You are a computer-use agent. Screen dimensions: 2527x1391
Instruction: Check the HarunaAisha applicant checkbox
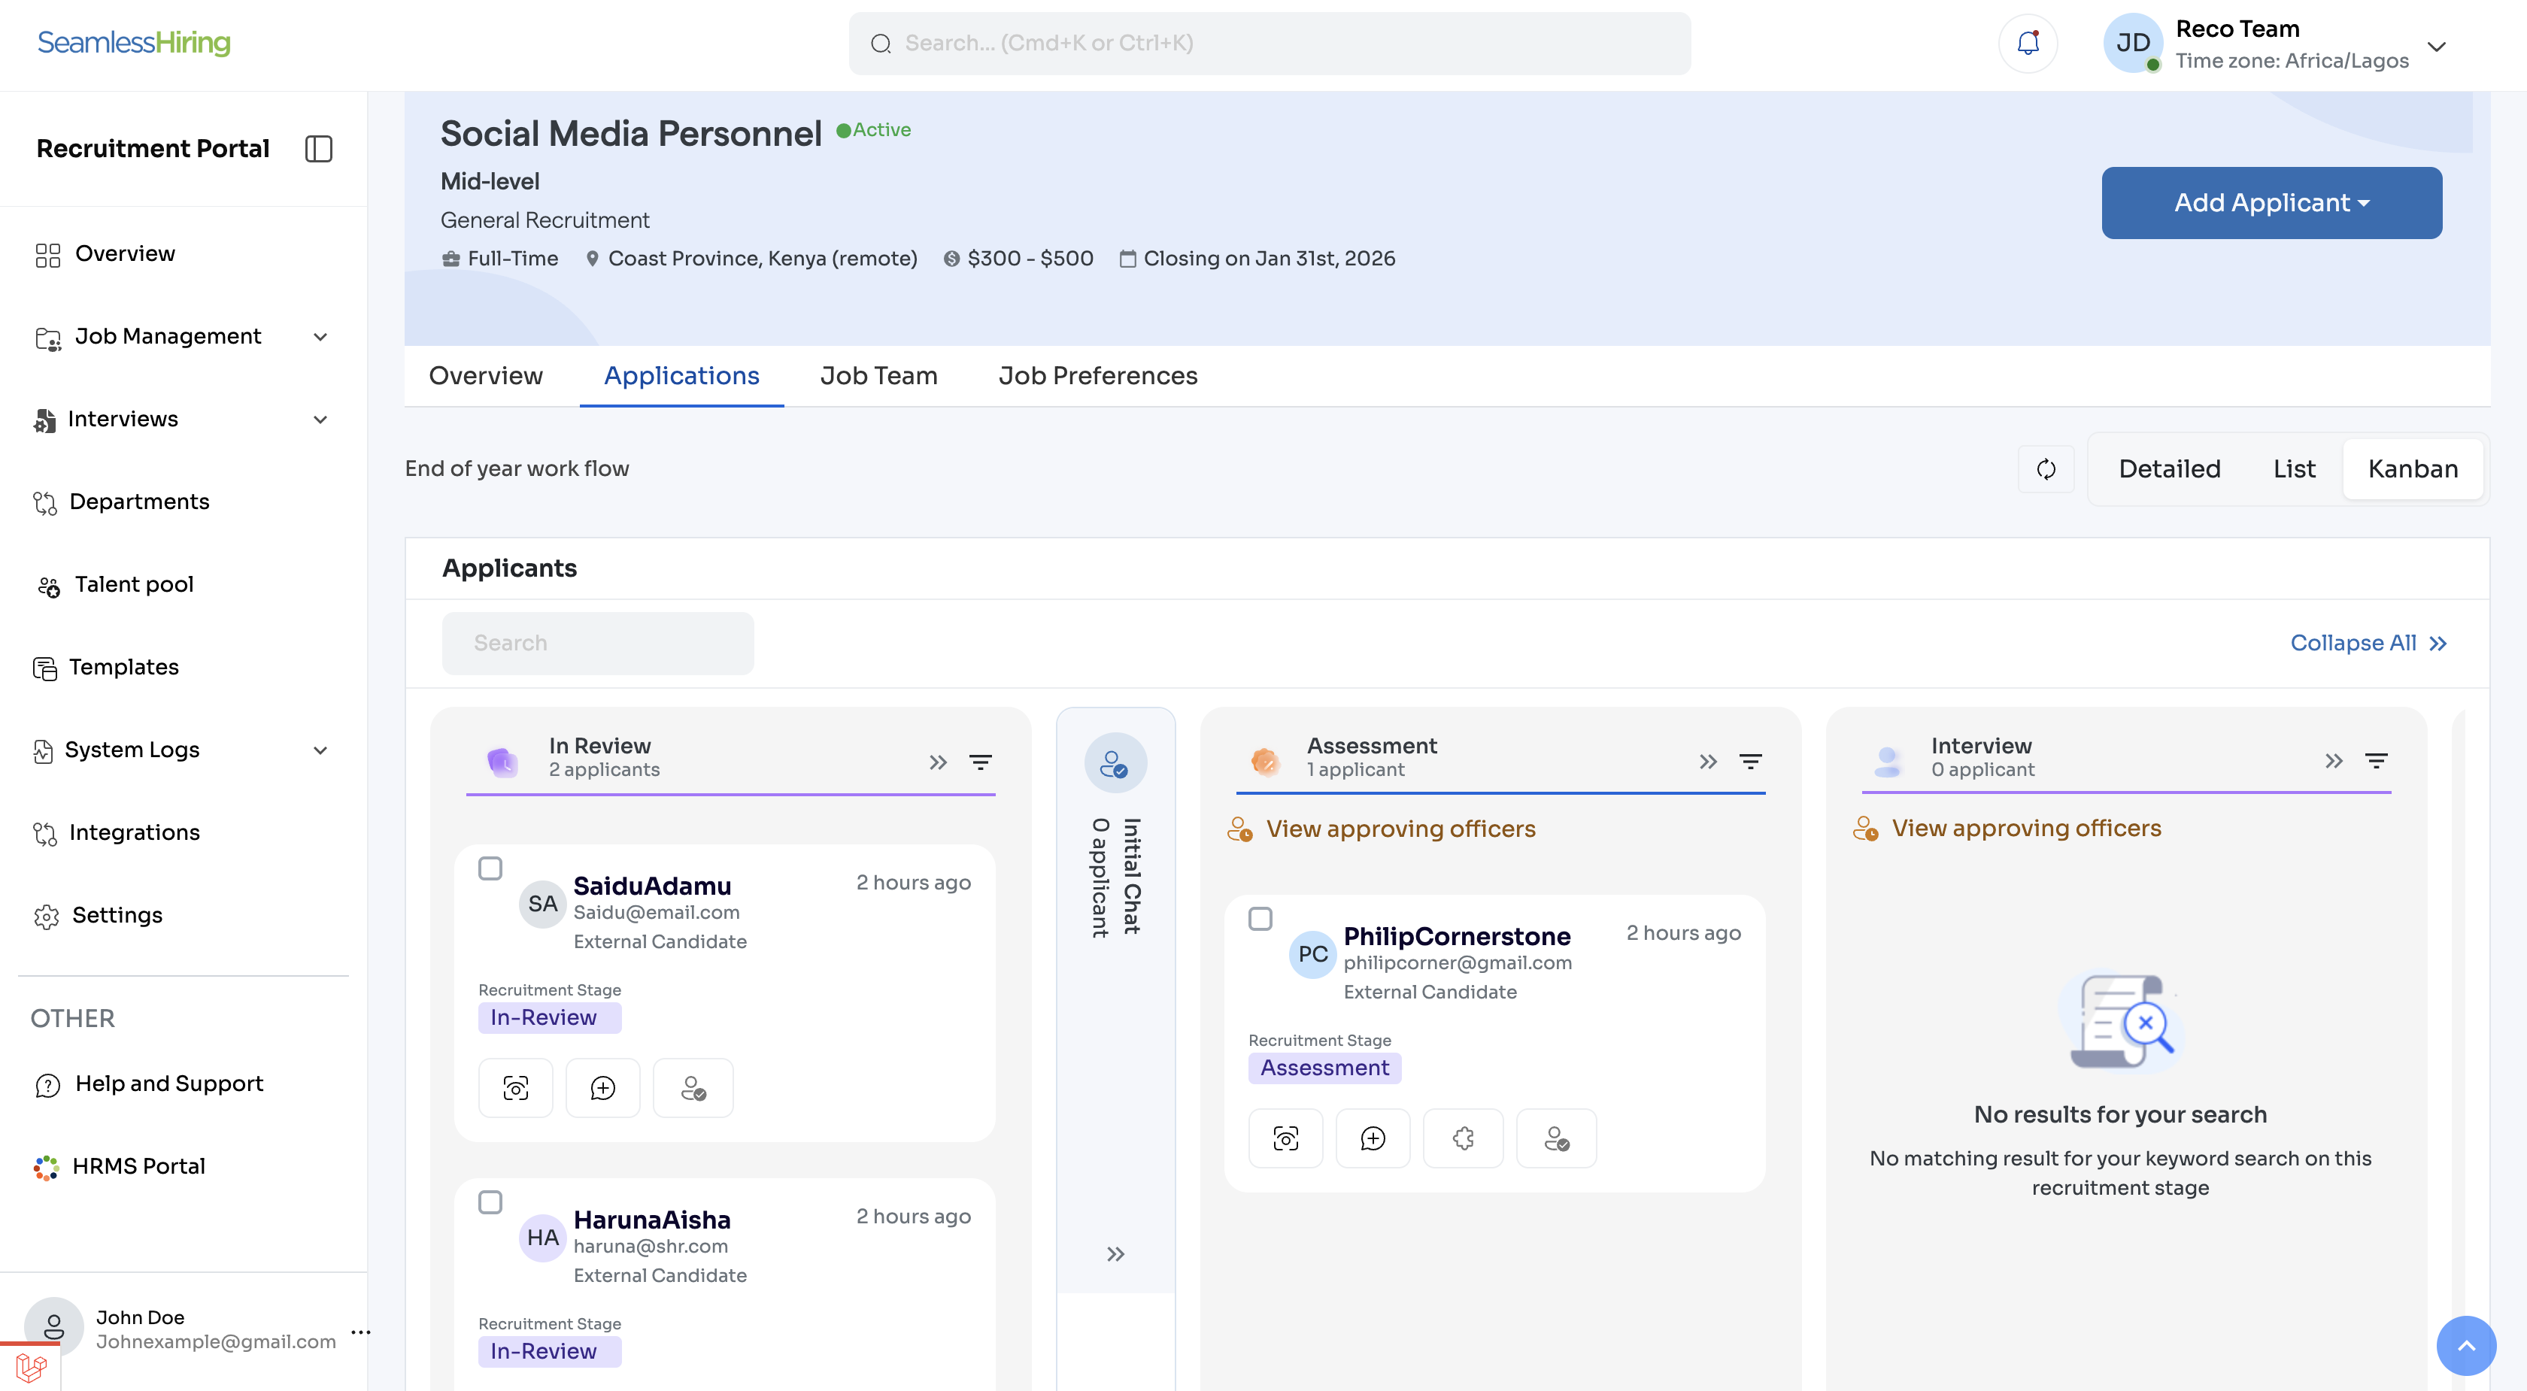490,1202
